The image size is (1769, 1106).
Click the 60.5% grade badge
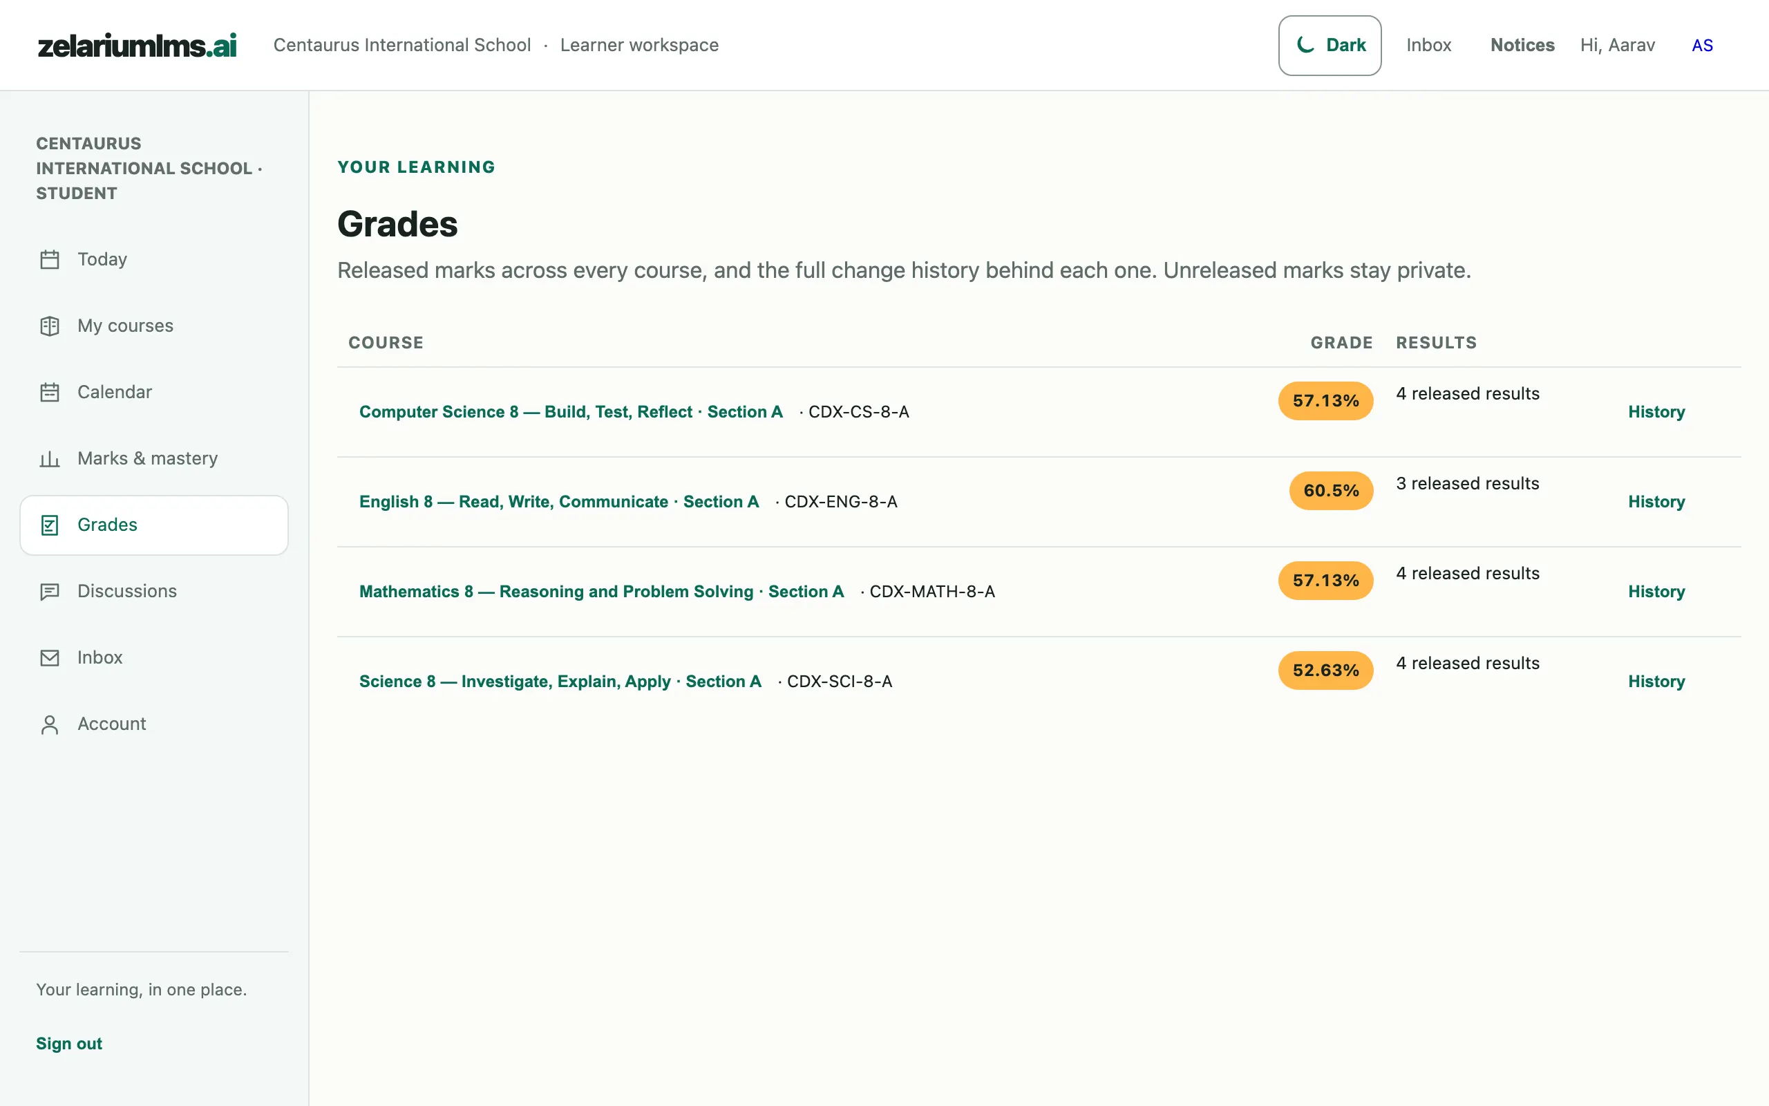point(1331,491)
